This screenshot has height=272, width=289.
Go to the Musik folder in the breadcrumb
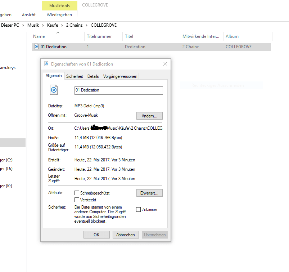(33, 25)
